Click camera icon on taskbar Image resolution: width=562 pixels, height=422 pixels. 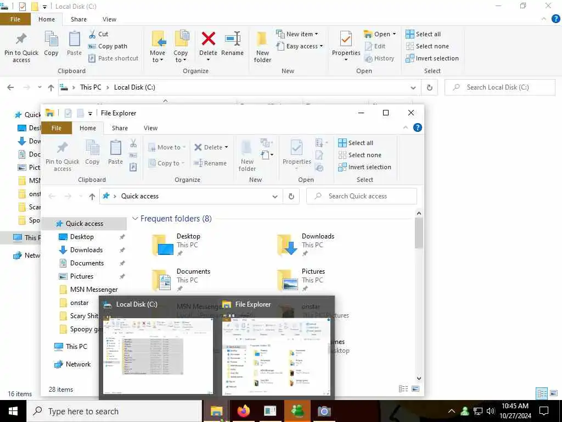pos(324,411)
